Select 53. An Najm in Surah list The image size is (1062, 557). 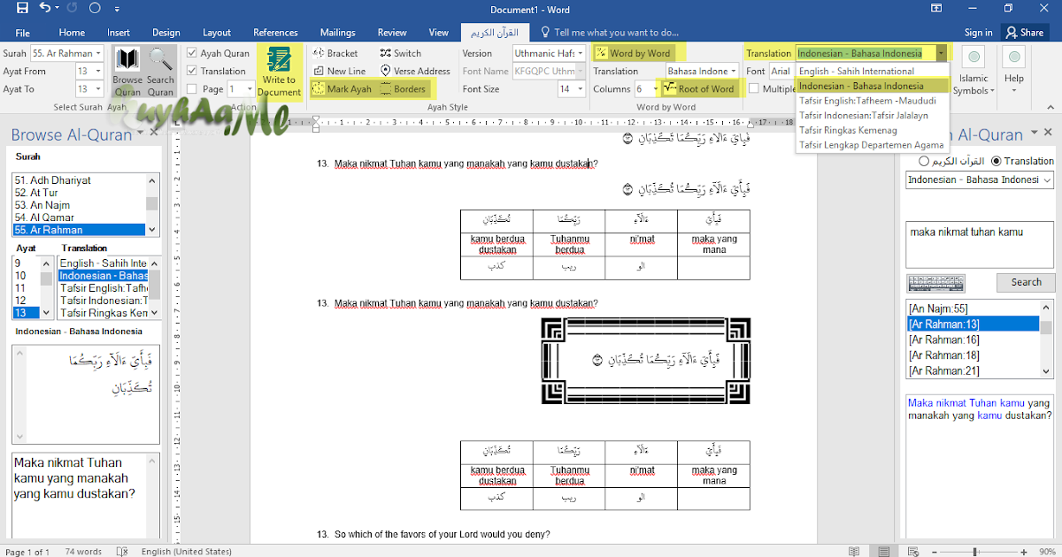click(x=79, y=205)
